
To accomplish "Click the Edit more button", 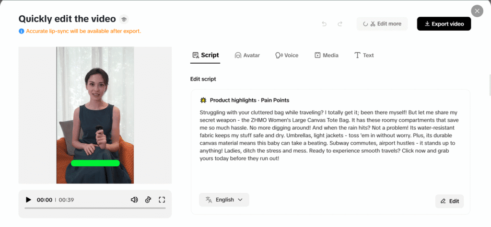I will coord(382,24).
